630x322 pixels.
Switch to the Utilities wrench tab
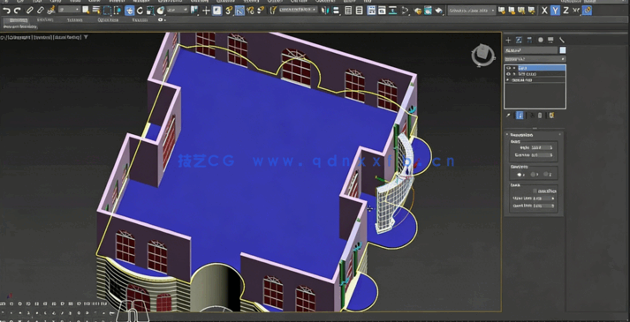[562, 40]
